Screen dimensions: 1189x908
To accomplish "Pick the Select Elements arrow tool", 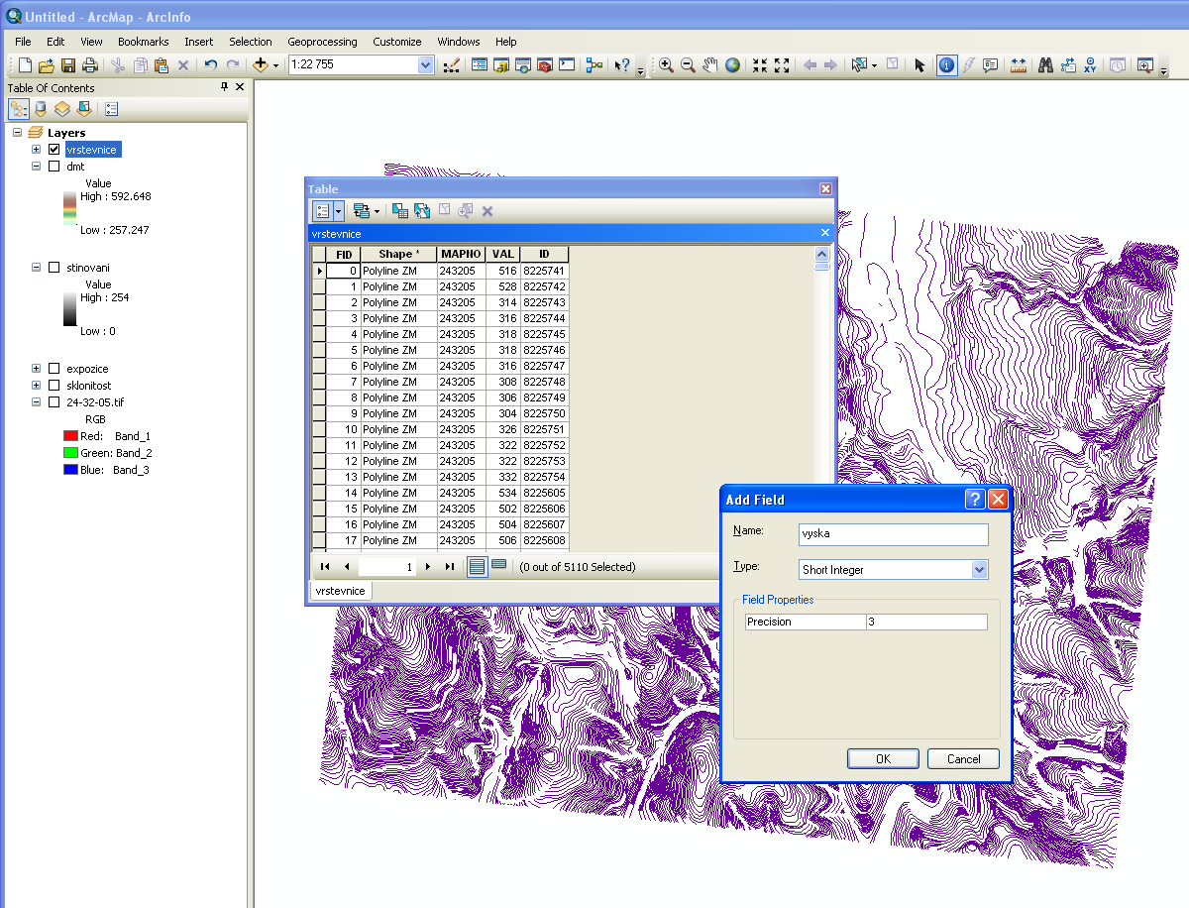I will click(919, 65).
